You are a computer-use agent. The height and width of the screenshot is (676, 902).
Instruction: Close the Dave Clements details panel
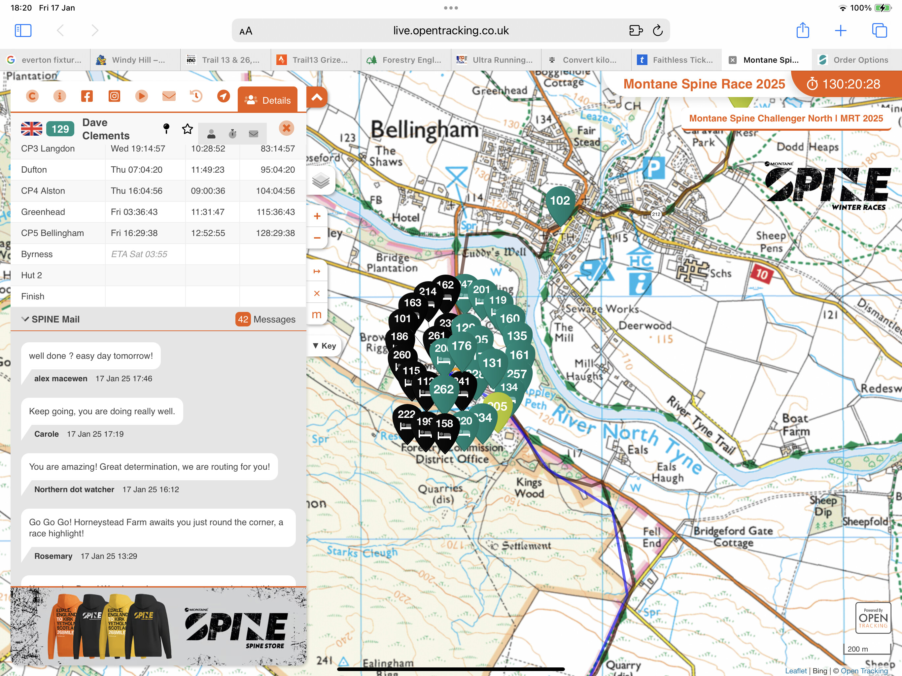287,128
